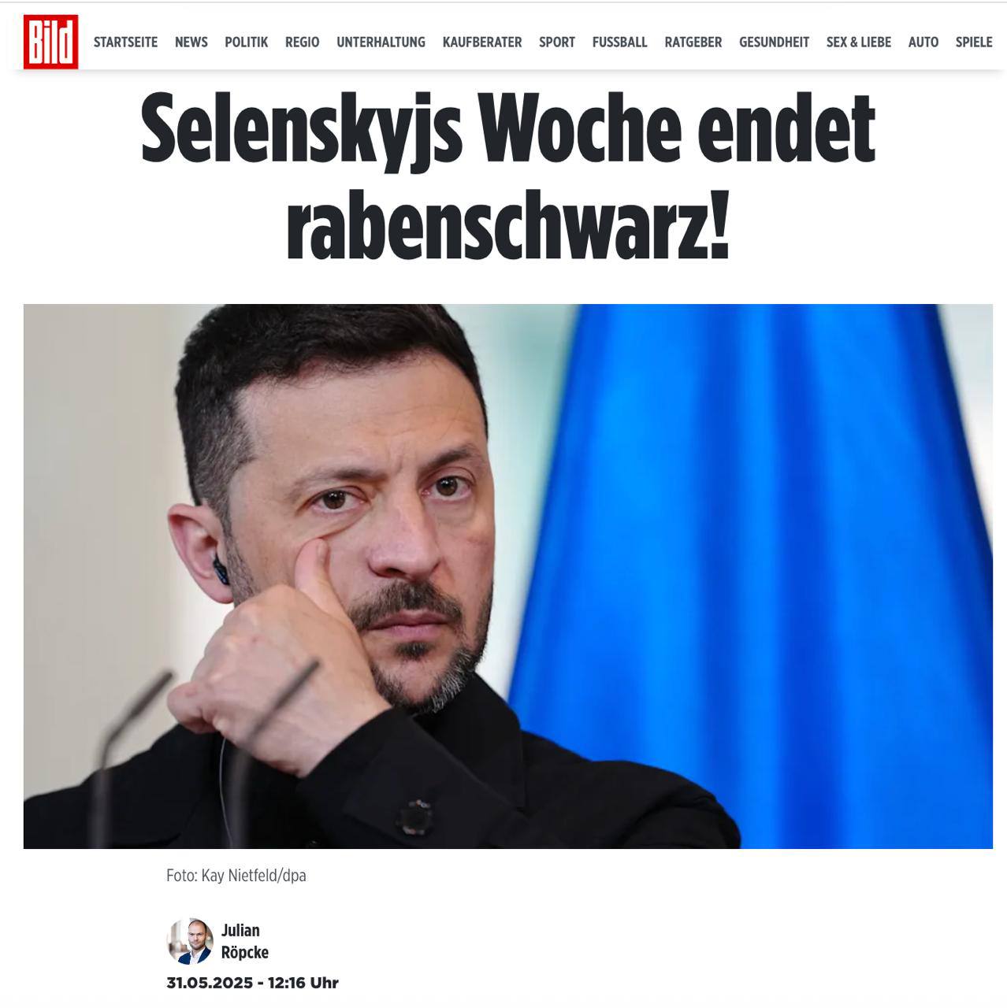Open the Unterhaltung section
The width and height of the screenshot is (1007, 1008).
click(381, 43)
